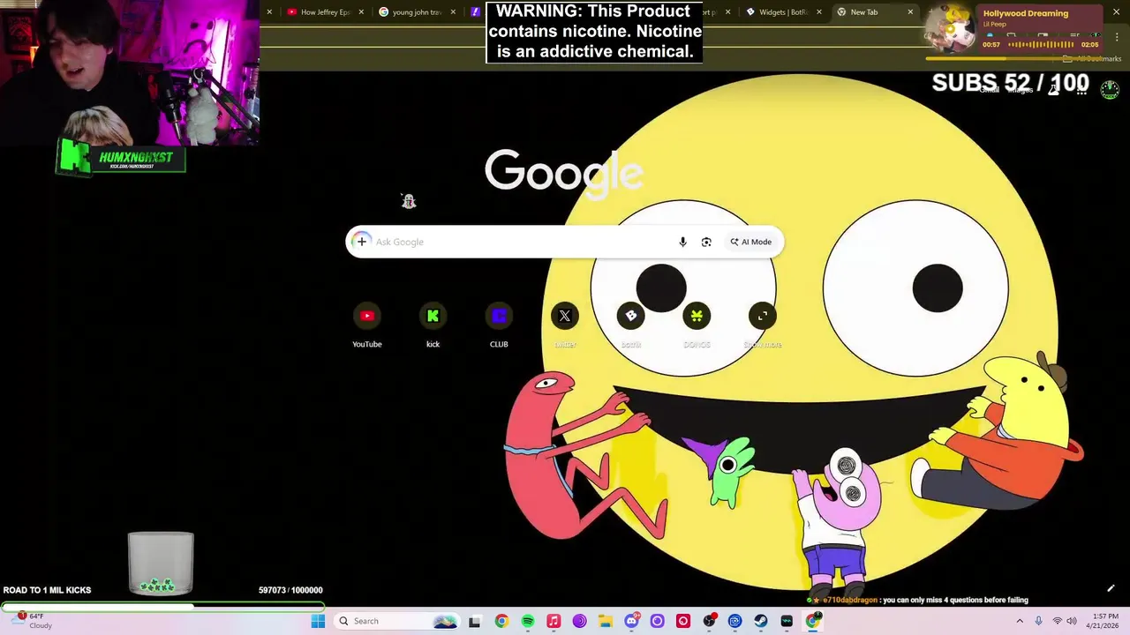Screen dimensions: 1130x635
Task: Open the active Chrome window on the taskbar
Action: (812, 621)
